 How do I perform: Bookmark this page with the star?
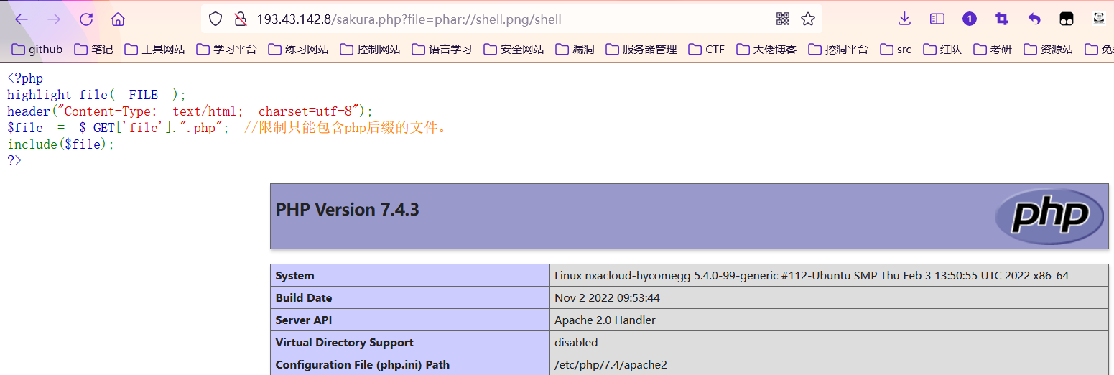[808, 19]
